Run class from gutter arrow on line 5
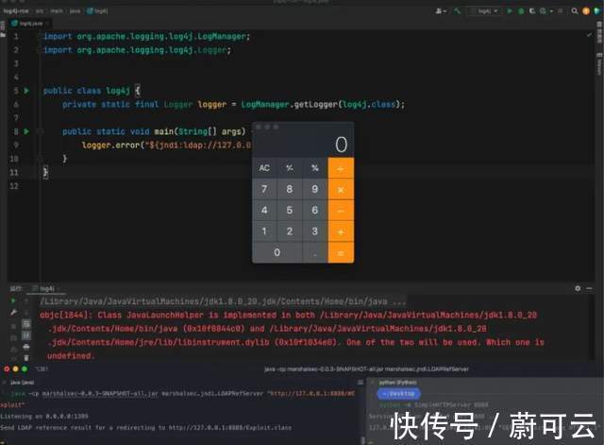The height and width of the screenshot is (445, 604). tap(26, 91)
